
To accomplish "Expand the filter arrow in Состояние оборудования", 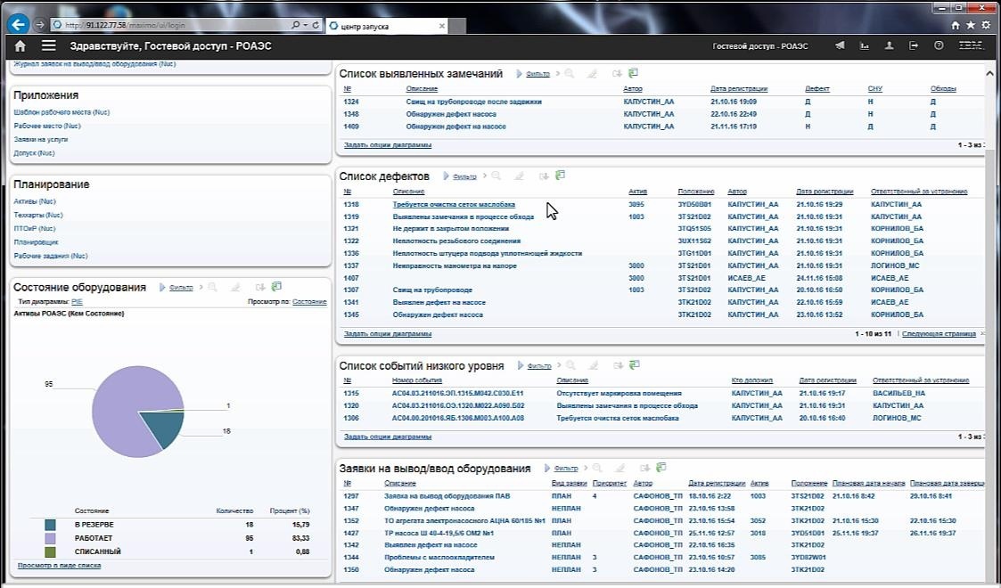I will [162, 288].
